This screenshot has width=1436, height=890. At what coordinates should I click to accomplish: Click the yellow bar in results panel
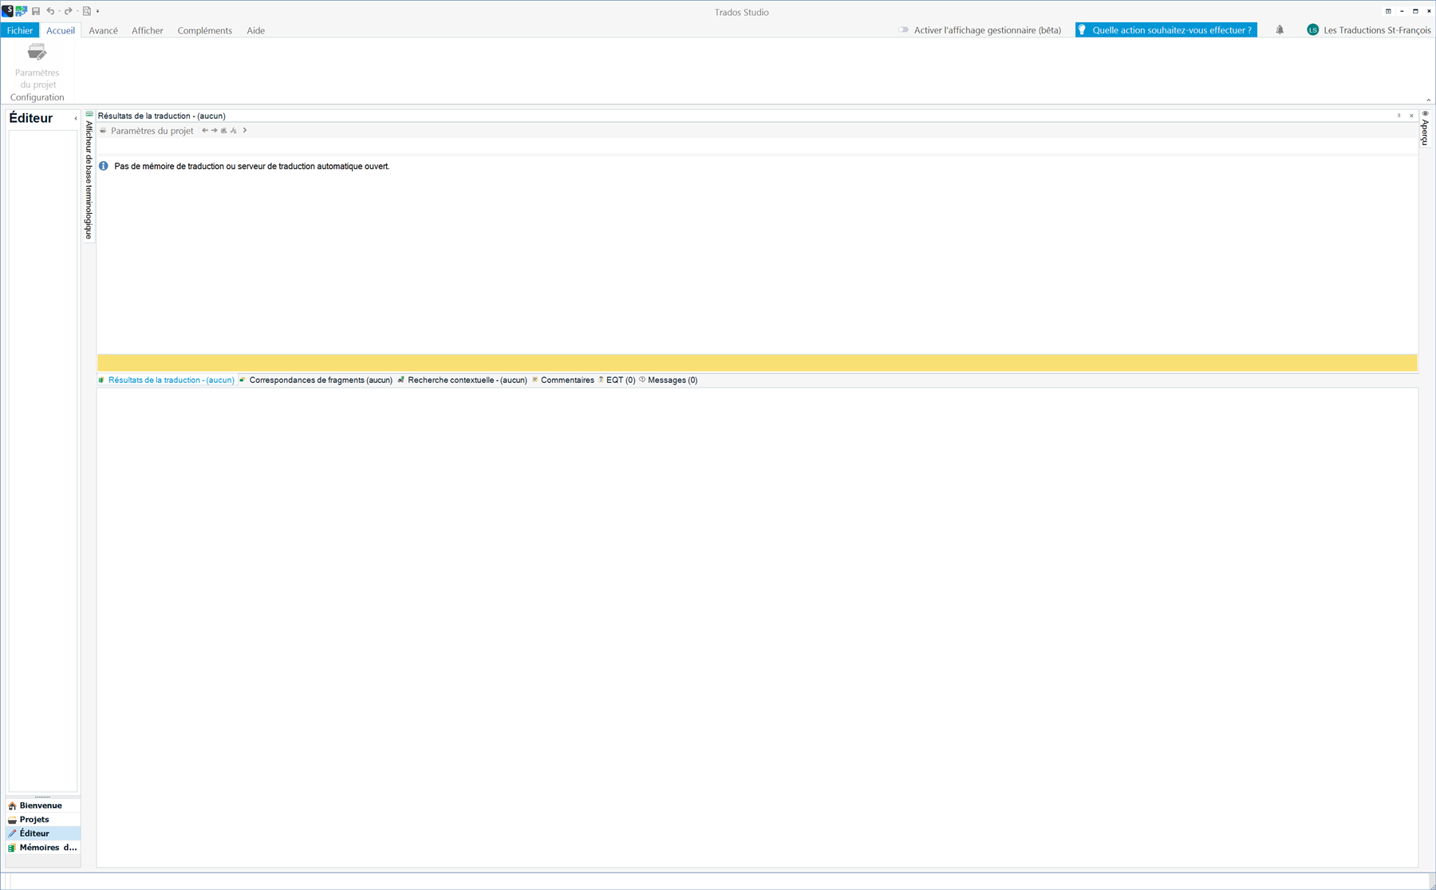(x=756, y=363)
